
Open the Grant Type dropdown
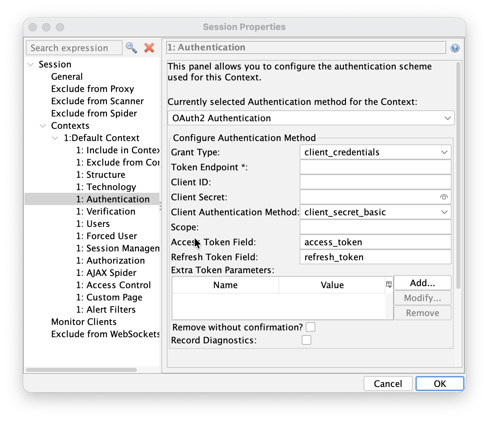[x=376, y=152]
